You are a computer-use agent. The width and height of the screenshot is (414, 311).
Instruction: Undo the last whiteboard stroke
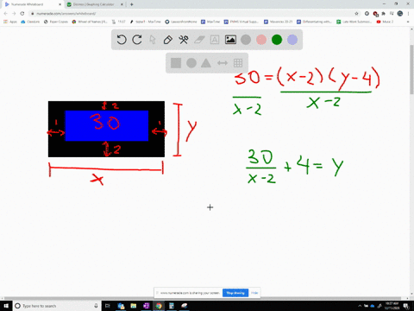(122, 40)
